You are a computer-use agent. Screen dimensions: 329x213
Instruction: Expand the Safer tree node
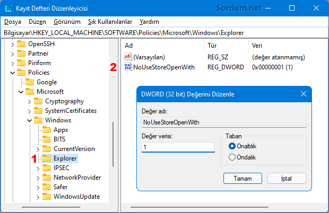pyautogui.click(x=38, y=188)
